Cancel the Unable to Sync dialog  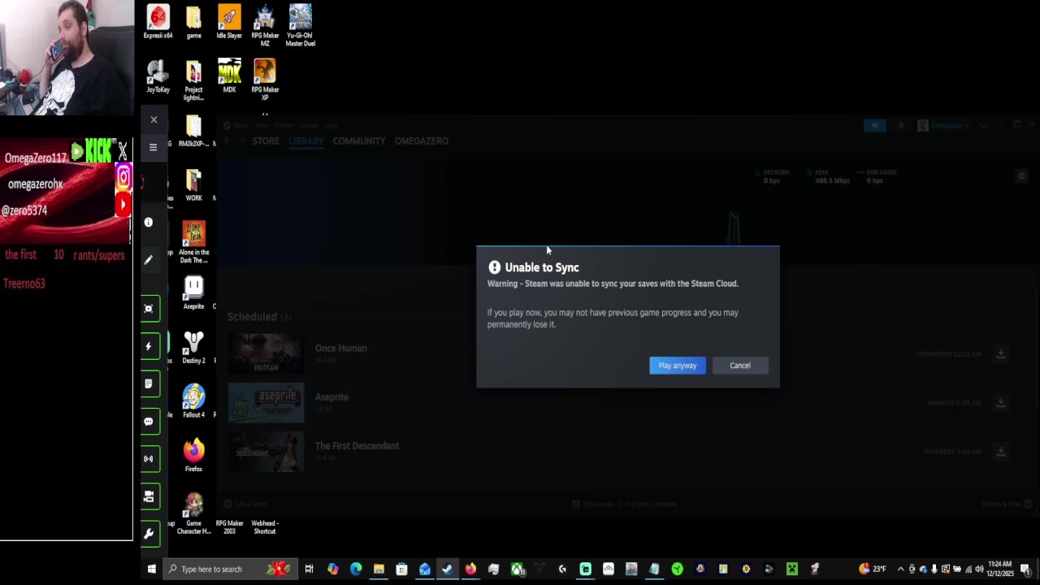[740, 366]
